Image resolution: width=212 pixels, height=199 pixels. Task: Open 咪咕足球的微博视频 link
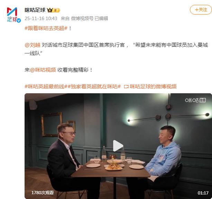click(153, 86)
